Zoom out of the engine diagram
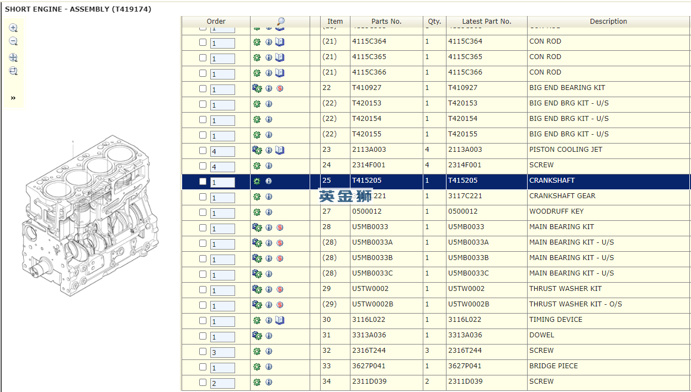The width and height of the screenshot is (691, 392). pyautogui.click(x=13, y=41)
